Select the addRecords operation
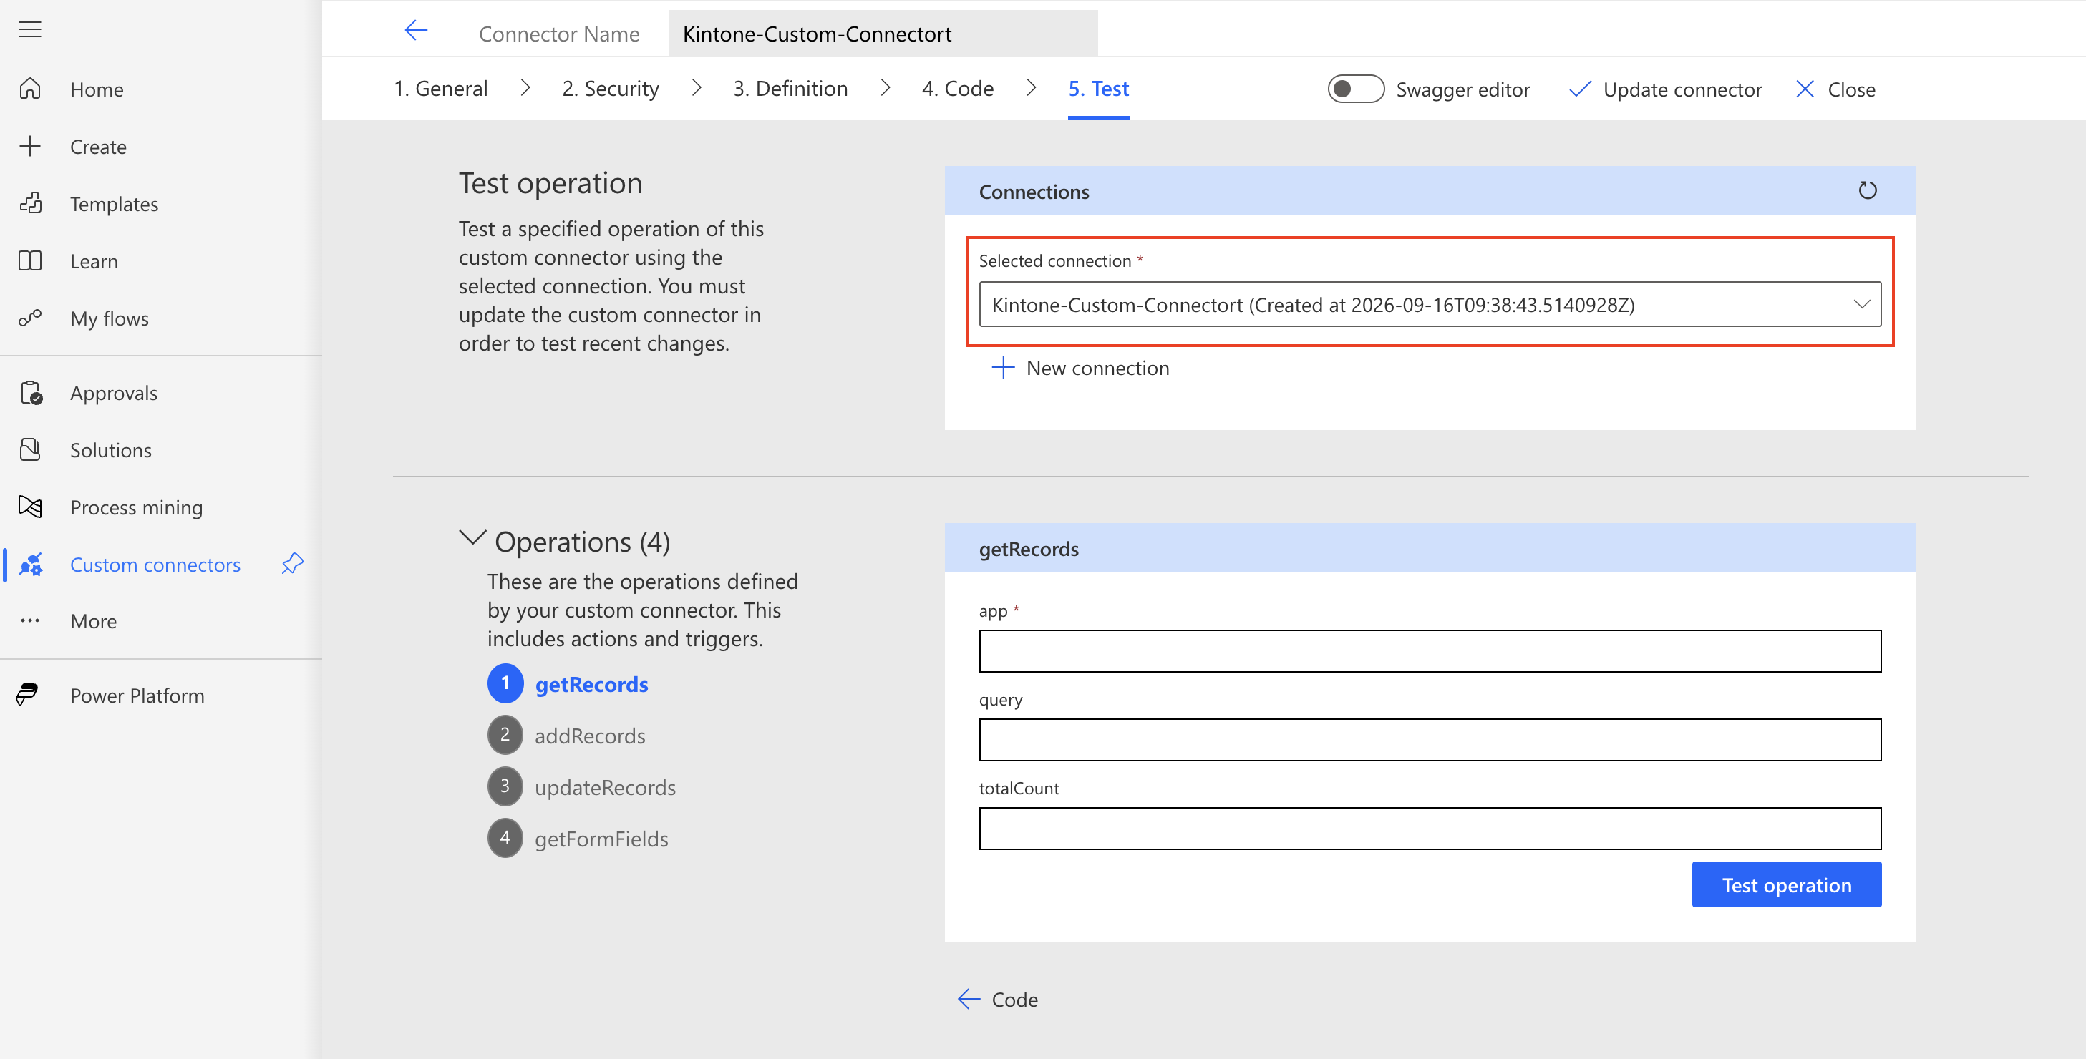This screenshot has height=1059, width=2086. coord(566,735)
